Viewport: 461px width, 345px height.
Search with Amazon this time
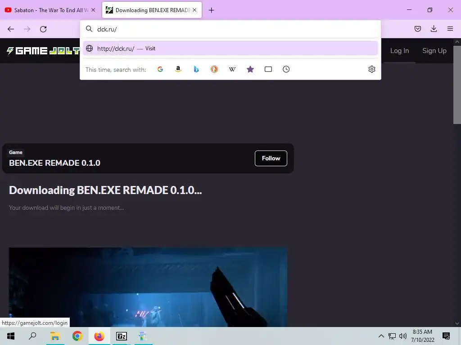point(178,69)
